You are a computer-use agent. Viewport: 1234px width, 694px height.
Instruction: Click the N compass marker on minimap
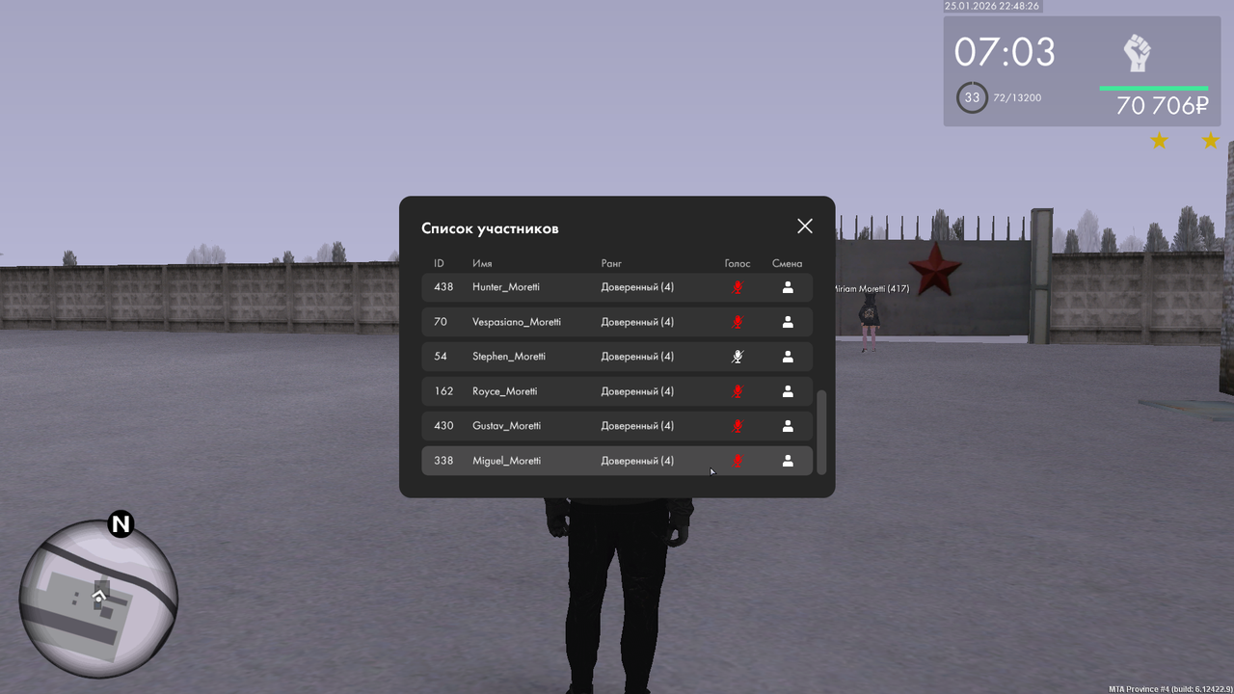tap(121, 524)
